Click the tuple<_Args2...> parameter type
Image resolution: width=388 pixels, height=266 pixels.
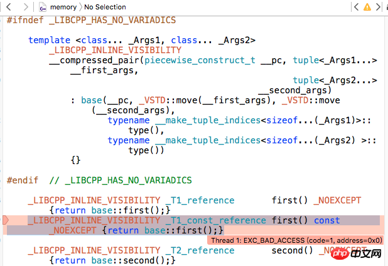335,80
